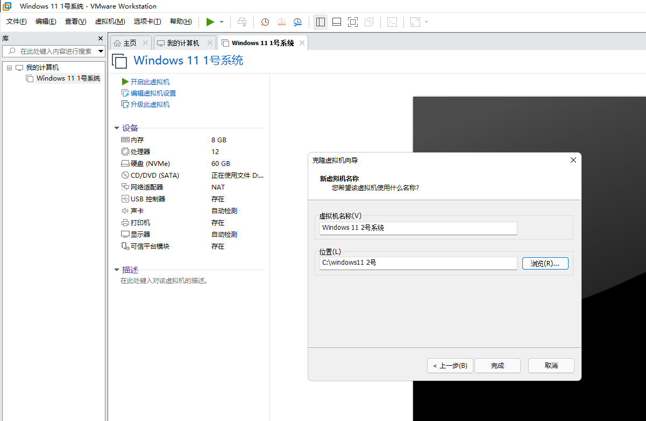This screenshot has width=646, height=421.
Task: Open the snapshot manager icon
Action: pos(297,22)
